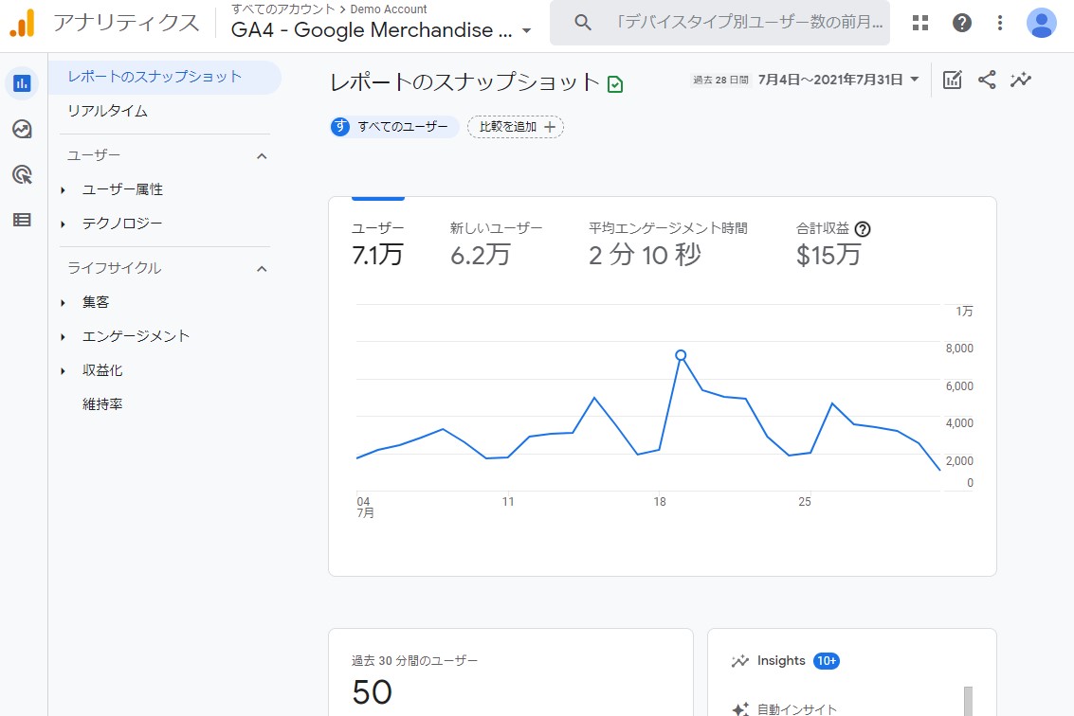The width and height of the screenshot is (1074, 716).
Task: Expand the 集客 tree item
Action: tap(63, 302)
